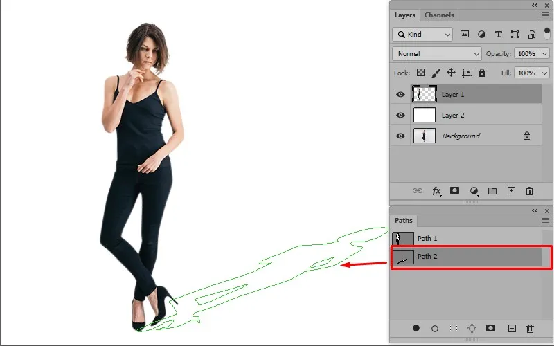Image resolution: width=554 pixels, height=346 pixels.
Task: Open the Layers panel menu
Action: click(x=546, y=15)
